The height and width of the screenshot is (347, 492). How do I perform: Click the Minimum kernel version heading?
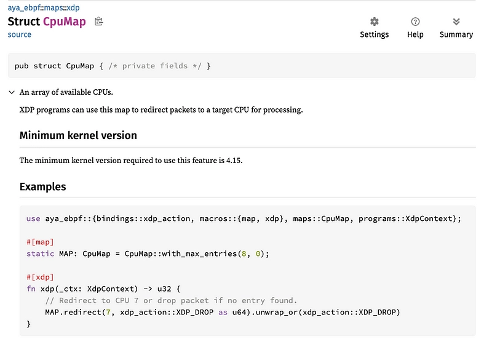pos(78,135)
